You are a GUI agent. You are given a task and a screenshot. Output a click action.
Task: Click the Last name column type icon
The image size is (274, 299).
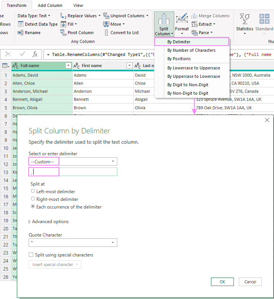138,66
